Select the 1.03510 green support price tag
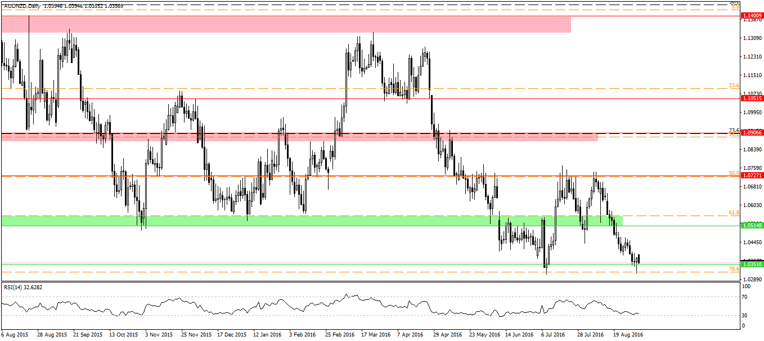Image resolution: width=764 pixels, height=341 pixels. click(x=752, y=264)
